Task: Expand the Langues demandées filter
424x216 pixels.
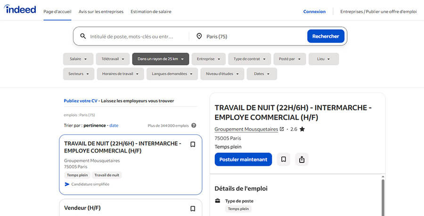Action: [x=172, y=74]
